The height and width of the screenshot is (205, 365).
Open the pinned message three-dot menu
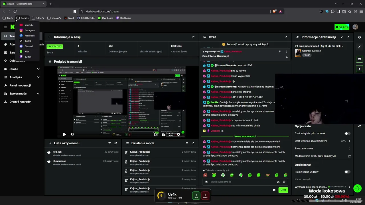coord(287,52)
